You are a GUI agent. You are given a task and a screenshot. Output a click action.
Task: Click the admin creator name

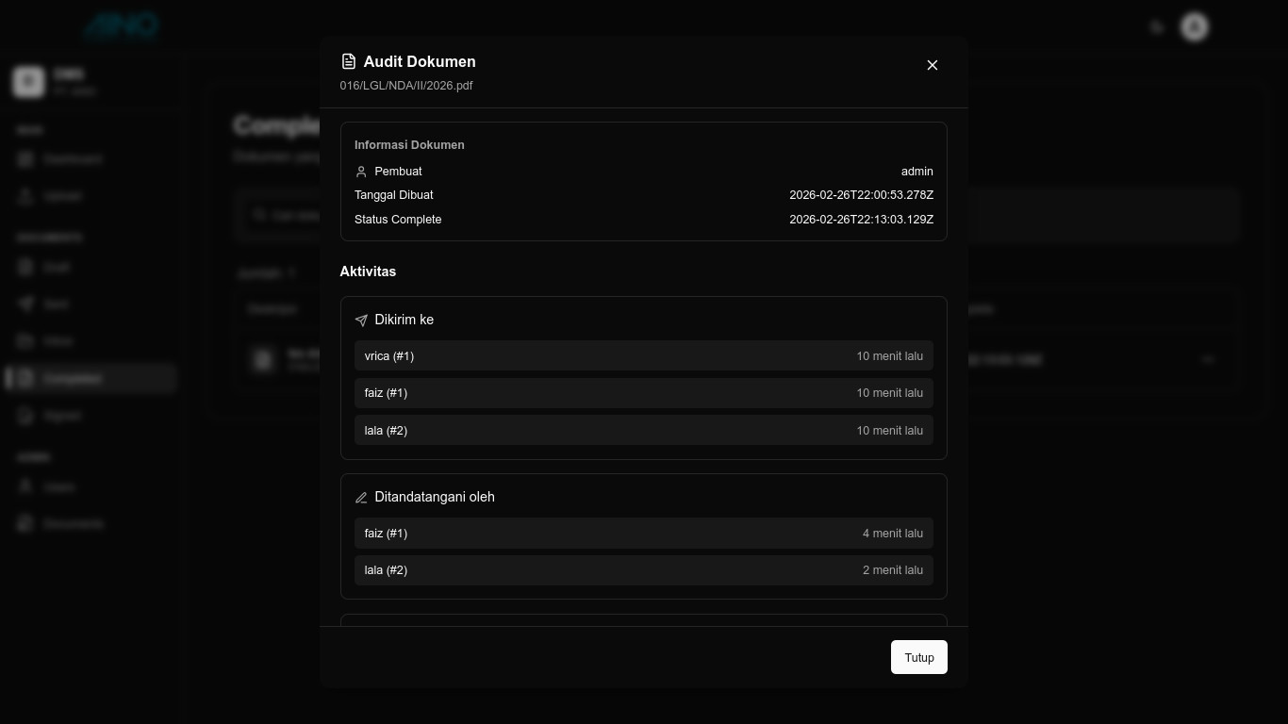[916, 172]
